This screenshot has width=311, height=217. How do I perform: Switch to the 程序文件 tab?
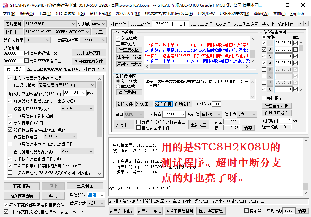pos(118,24)
